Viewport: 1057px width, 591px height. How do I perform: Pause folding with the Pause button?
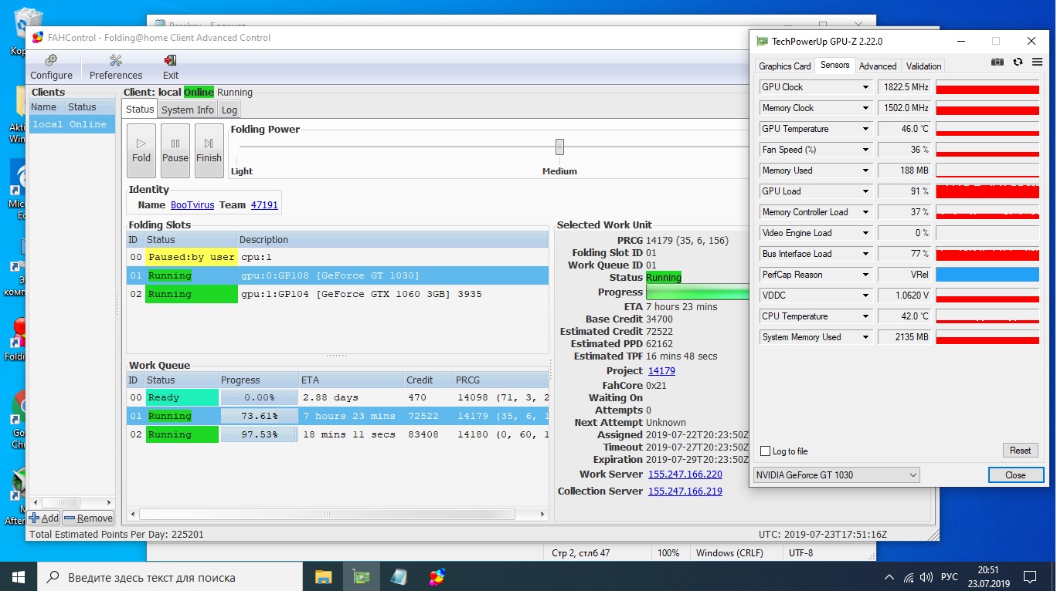tap(175, 150)
